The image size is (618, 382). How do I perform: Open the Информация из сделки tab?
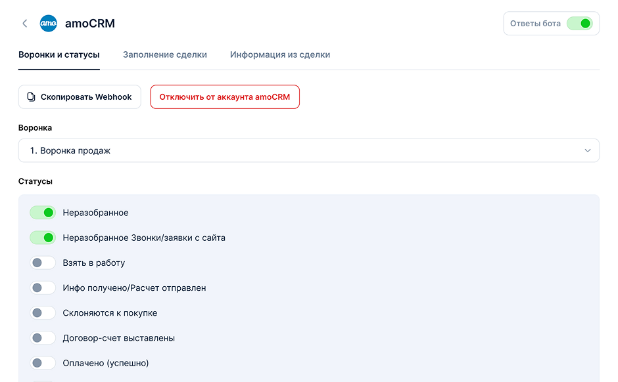pyautogui.click(x=280, y=54)
